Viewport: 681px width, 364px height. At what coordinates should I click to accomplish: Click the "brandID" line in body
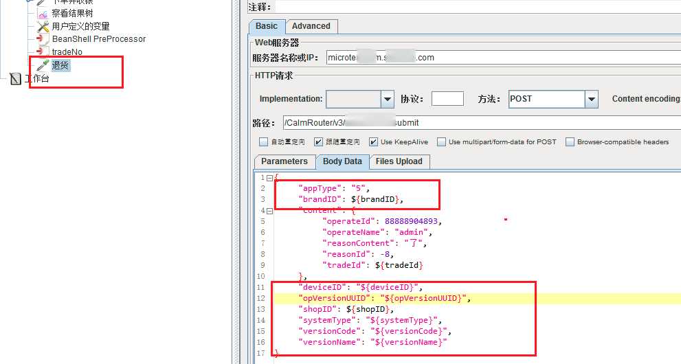pos(351,200)
